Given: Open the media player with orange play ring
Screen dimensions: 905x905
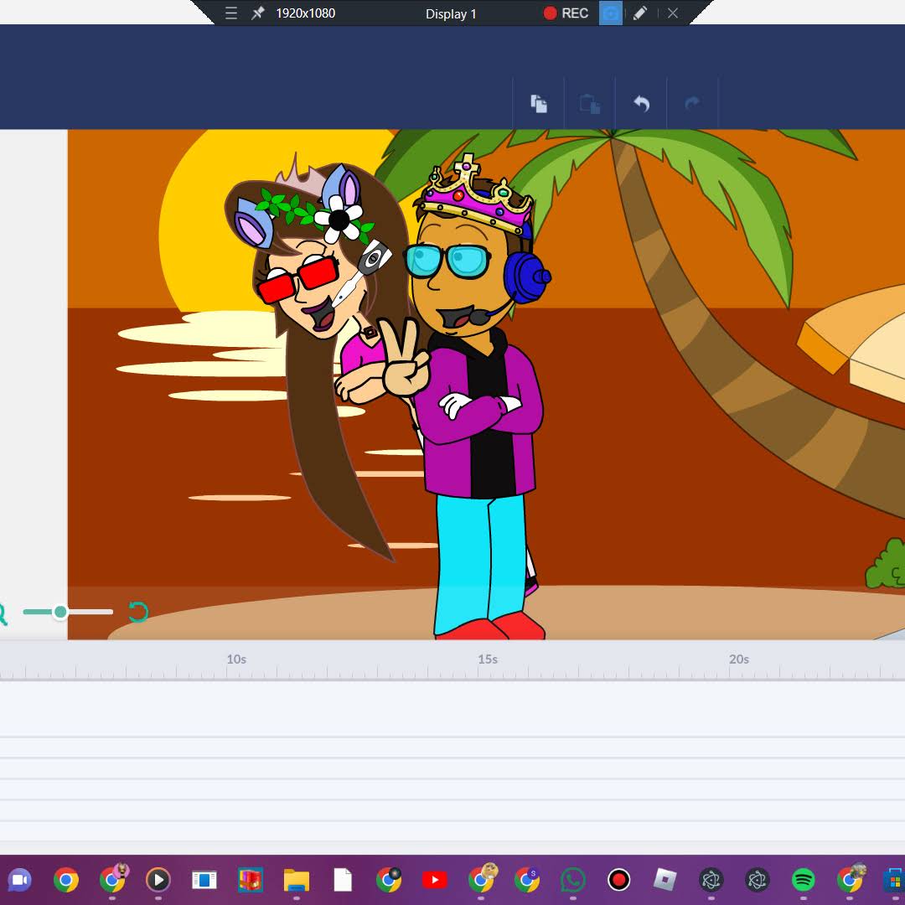Looking at the screenshot, I should (158, 880).
